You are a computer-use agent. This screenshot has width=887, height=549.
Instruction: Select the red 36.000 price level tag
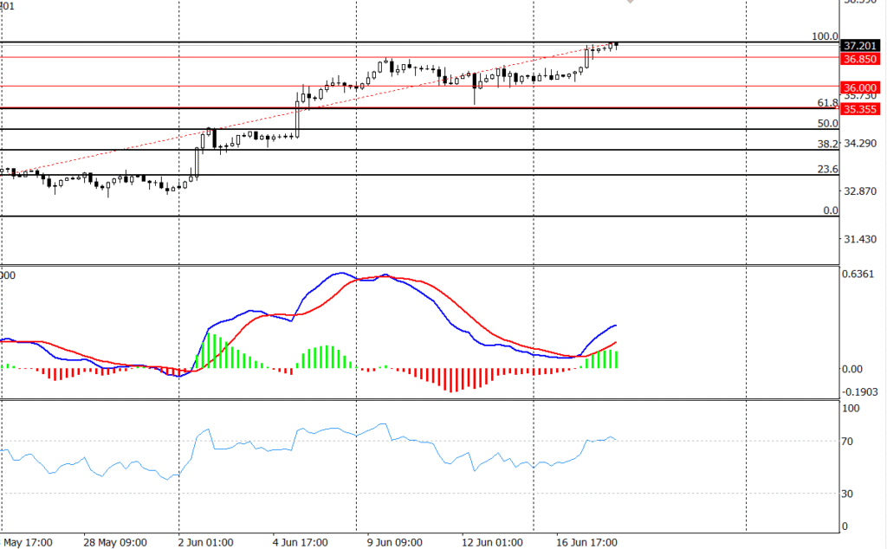pyautogui.click(x=862, y=88)
